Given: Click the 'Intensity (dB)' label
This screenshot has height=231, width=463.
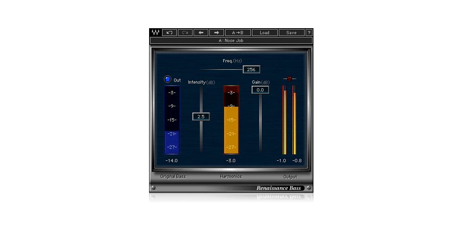Looking at the screenshot, I should tap(201, 82).
